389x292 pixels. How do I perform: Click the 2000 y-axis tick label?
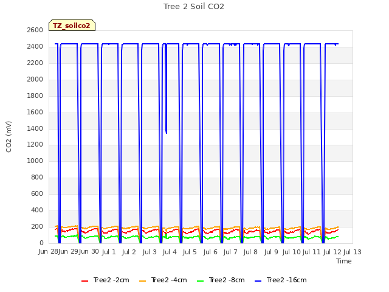click(35, 79)
